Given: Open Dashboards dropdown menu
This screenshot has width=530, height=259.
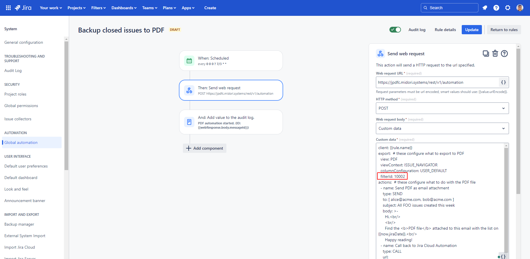Looking at the screenshot, I should (x=124, y=8).
